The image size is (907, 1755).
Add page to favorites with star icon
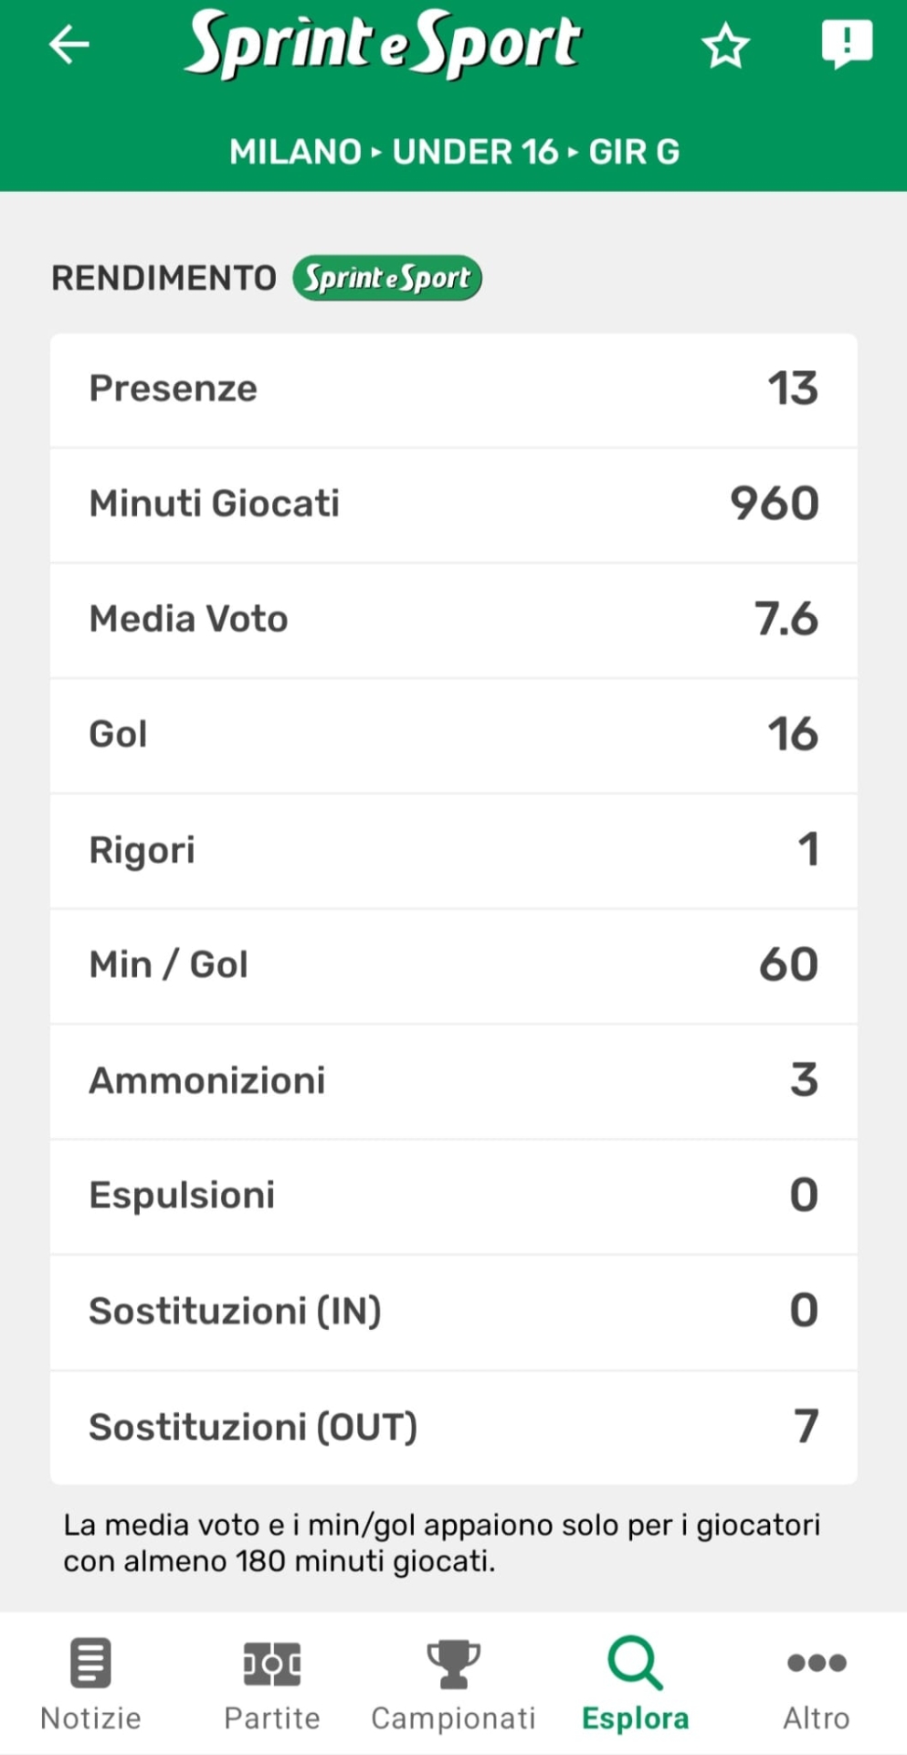pos(725,45)
